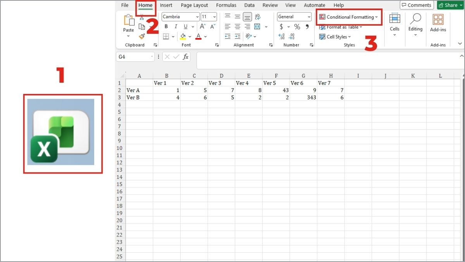Toggle Wrap Text on
Viewport: 465px width, 262px height.
coord(258,17)
